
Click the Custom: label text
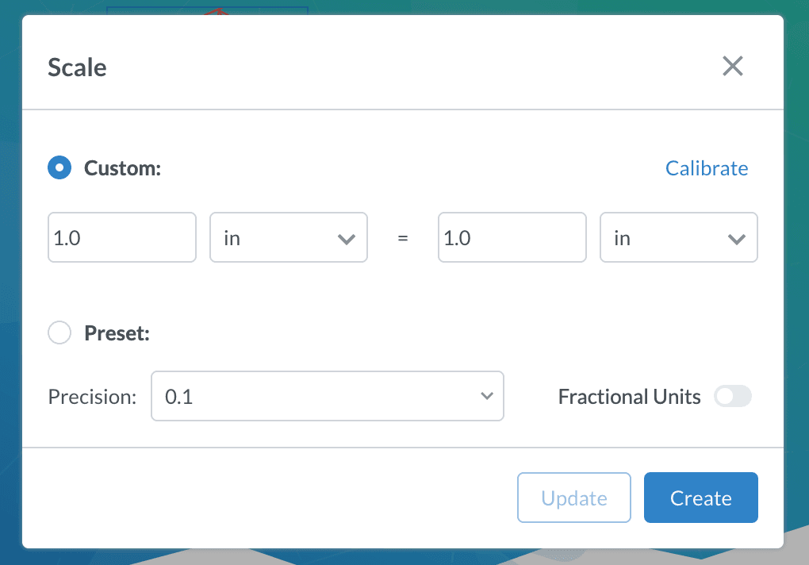[x=123, y=168]
